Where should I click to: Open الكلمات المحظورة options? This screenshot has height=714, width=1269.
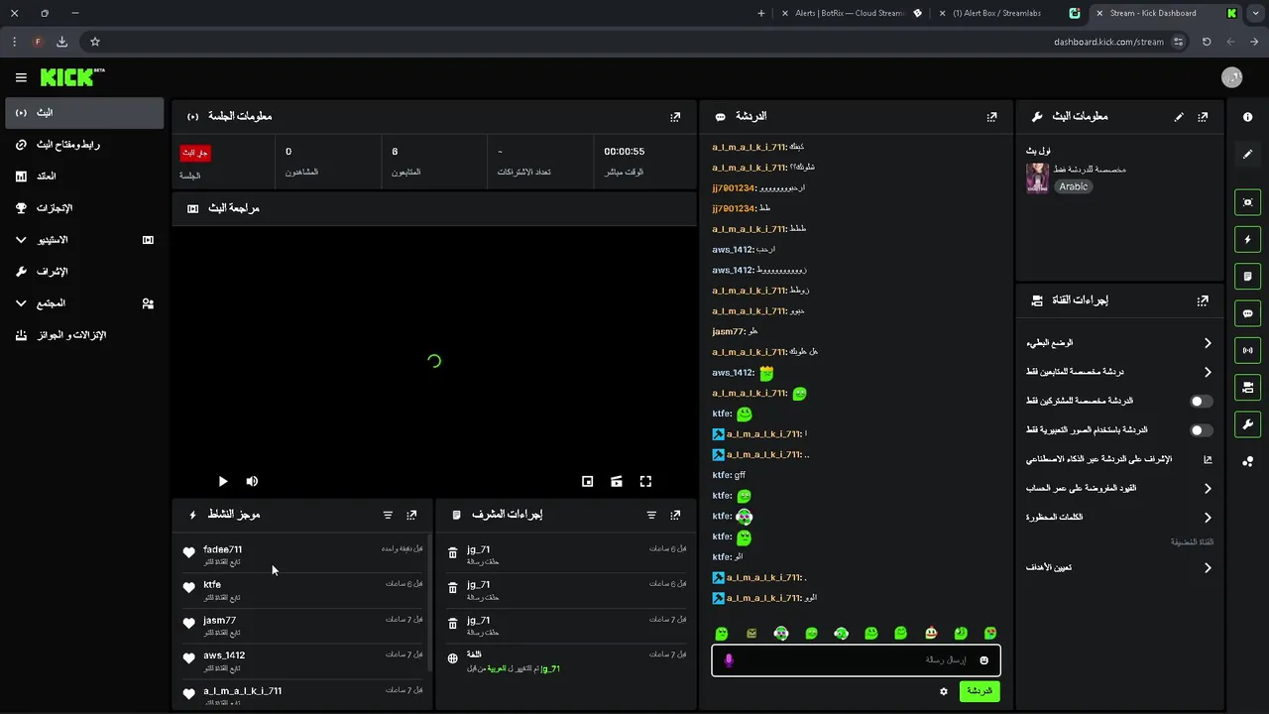point(1119,517)
